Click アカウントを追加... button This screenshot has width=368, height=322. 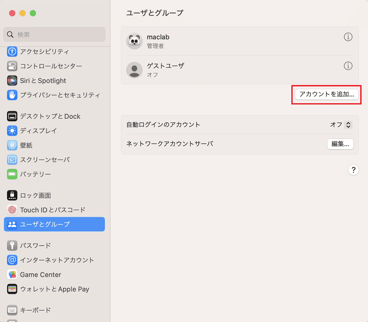[327, 94]
